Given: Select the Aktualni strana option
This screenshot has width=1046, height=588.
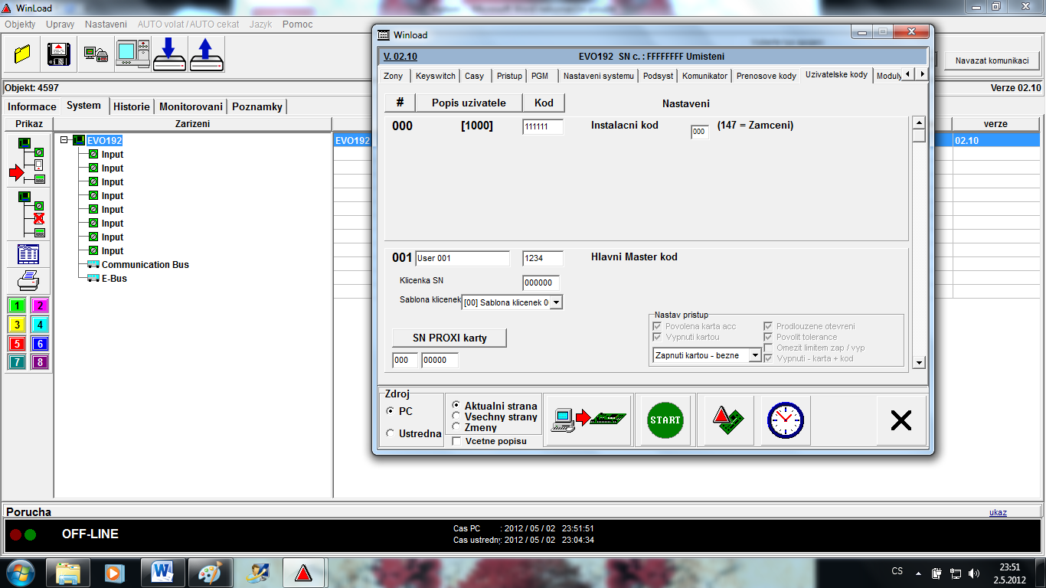Looking at the screenshot, I should click(456, 405).
